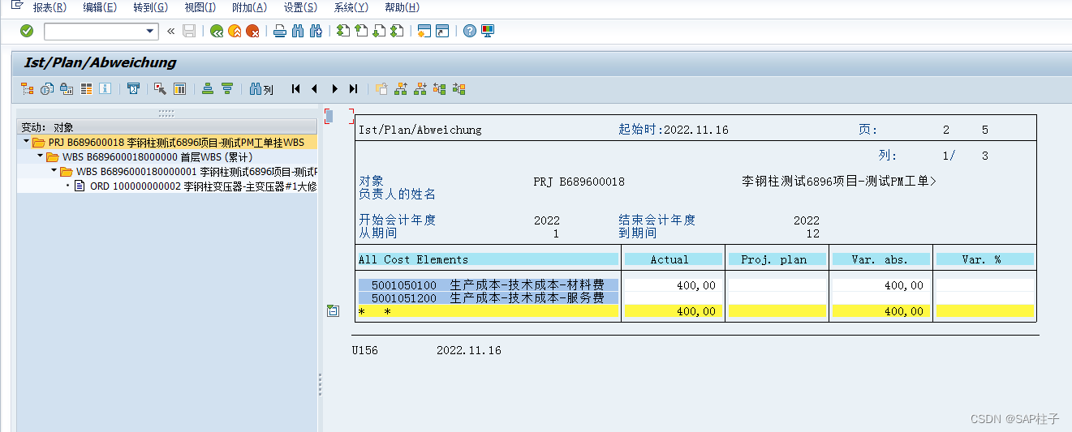Click the green Back button
Screen dimensions: 1072x432
coord(216,31)
